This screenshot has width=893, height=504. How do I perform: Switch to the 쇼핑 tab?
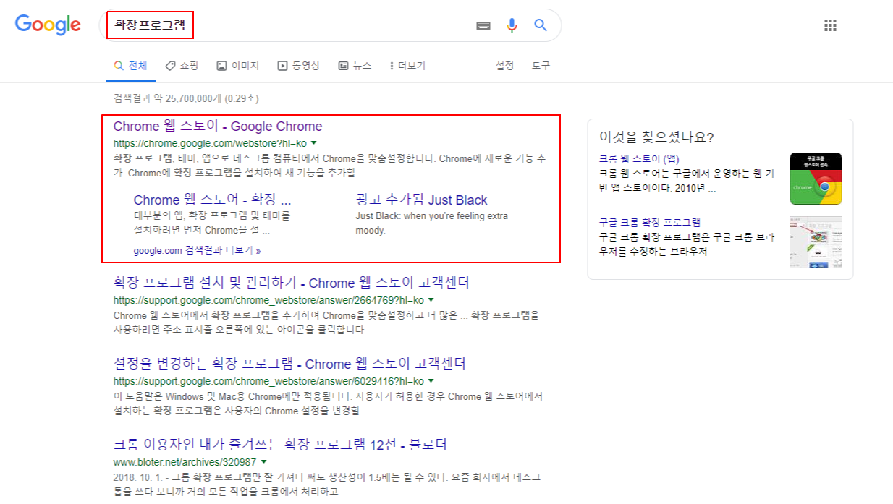pyautogui.click(x=182, y=66)
